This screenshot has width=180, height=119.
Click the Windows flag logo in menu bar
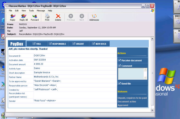tap(153, 10)
